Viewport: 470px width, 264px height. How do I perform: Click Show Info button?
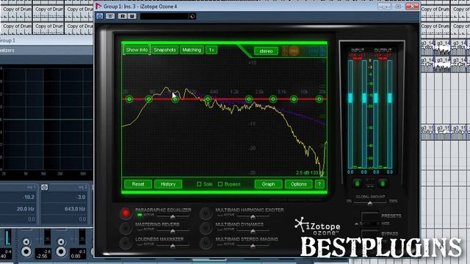(137, 50)
